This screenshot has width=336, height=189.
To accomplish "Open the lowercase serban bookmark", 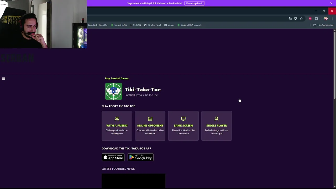I will (x=169, y=25).
